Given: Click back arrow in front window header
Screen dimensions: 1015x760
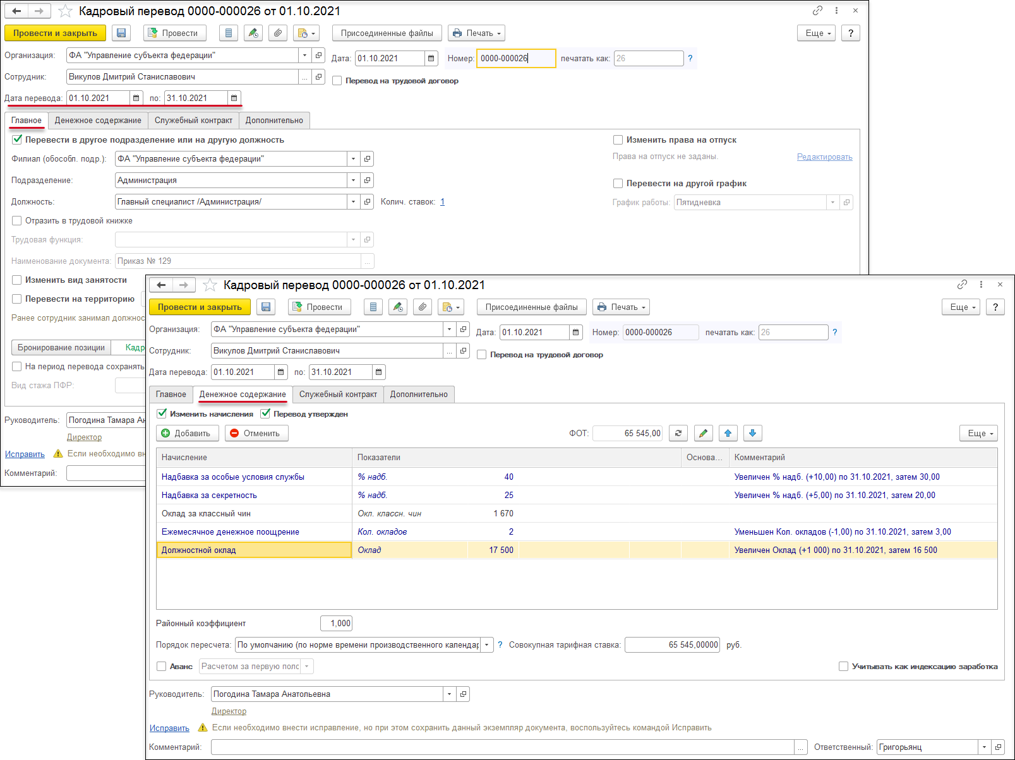Looking at the screenshot, I should tap(161, 285).
